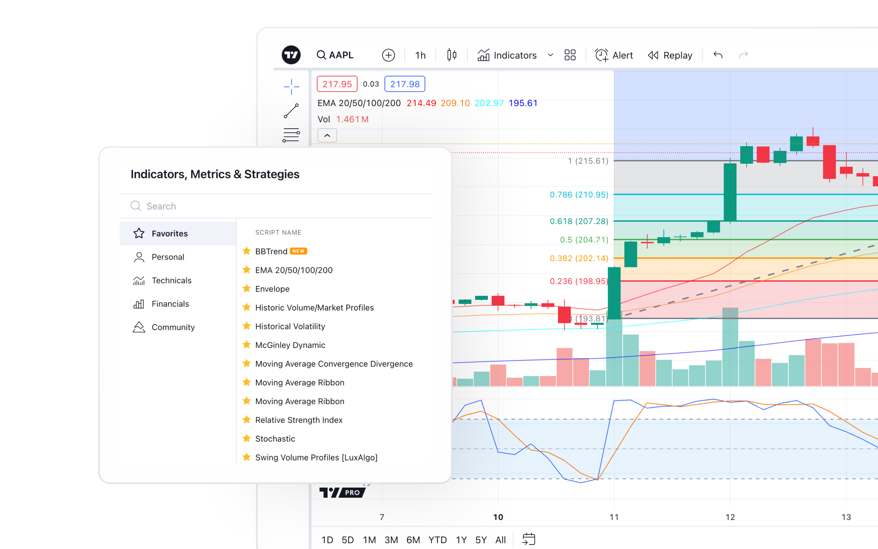Switch to the Technicals category
Viewport: 878px width, 549px height.
tap(171, 280)
